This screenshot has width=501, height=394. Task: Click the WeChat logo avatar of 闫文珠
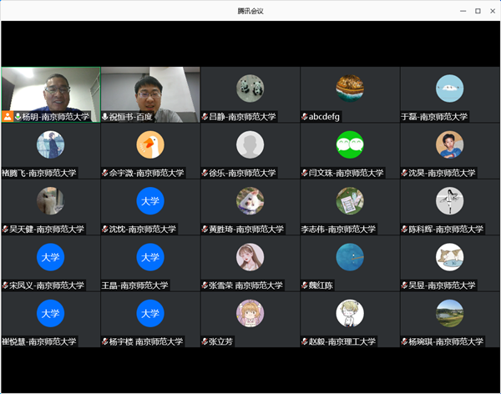(350, 144)
